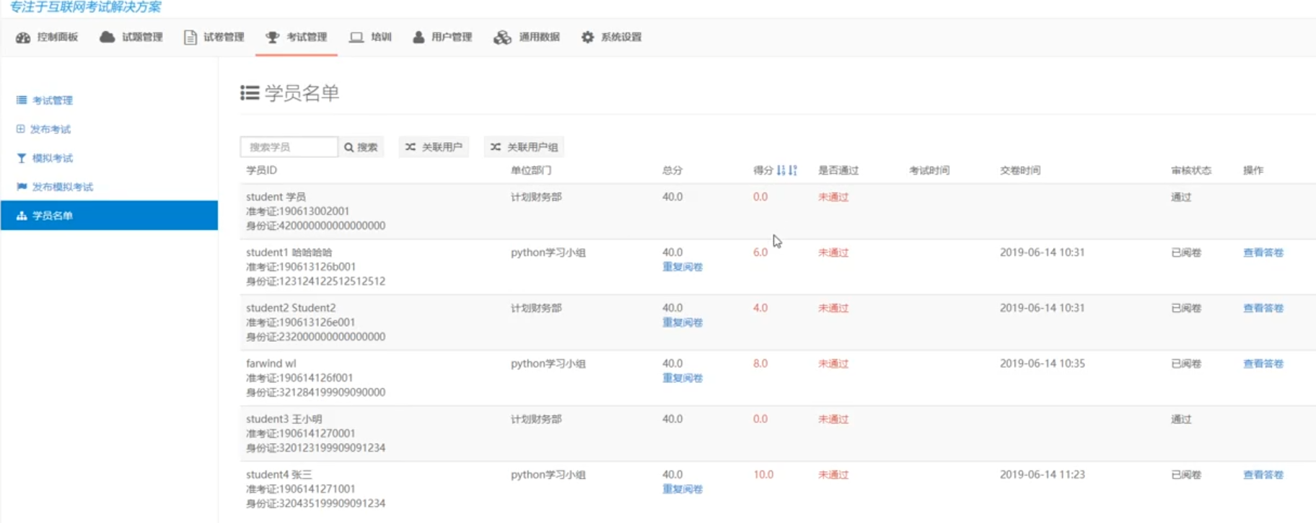Open 查看答卷 for student2
Screen dimensions: 1316x523
(x=1263, y=308)
